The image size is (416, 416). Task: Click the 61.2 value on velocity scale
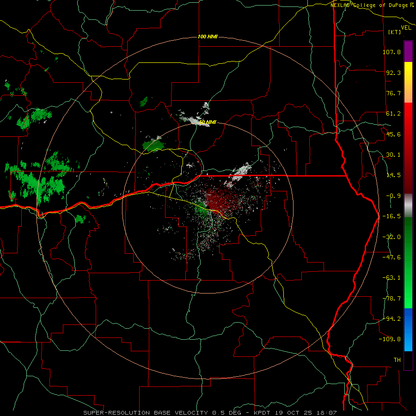393,114
